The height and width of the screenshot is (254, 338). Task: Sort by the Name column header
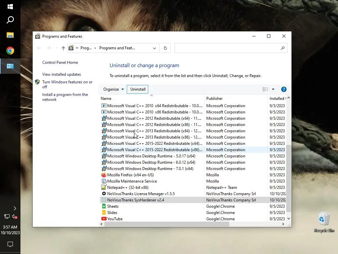tap(152, 99)
